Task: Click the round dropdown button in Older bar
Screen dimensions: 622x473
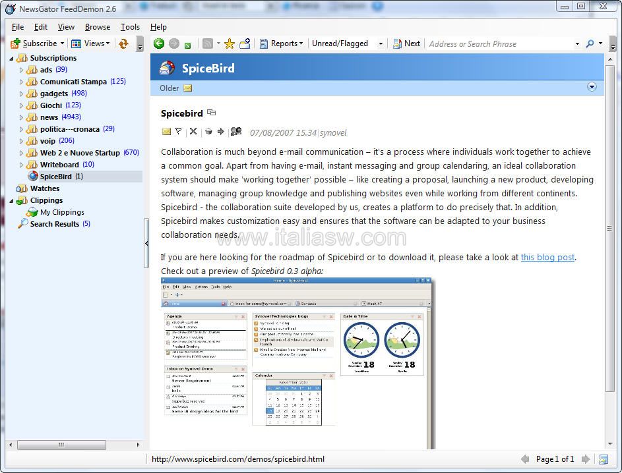Action: pyautogui.click(x=592, y=87)
